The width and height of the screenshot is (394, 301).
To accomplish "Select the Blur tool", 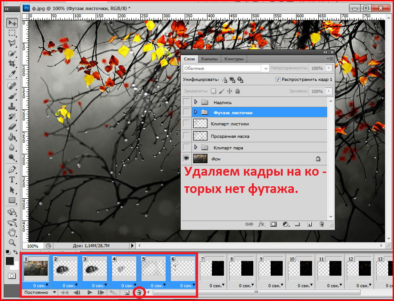I will tap(12, 147).
